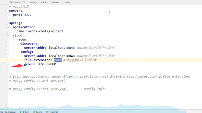Image resolution: width=202 pixels, height=113 pixels.
Task: Click the 'cloud:' key in editor
Action: point(18,35)
